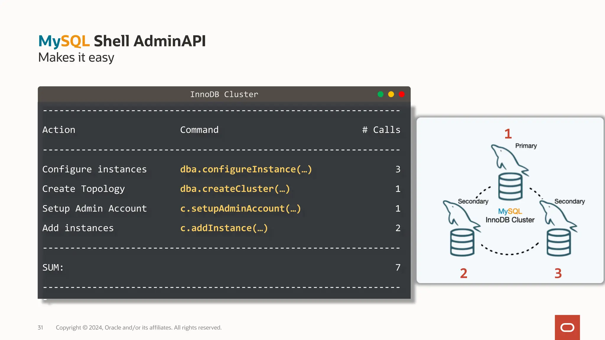This screenshot has width=605, height=340.
Task: Click the c.setupAdminAccount(…) command text
Action: pos(240,208)
